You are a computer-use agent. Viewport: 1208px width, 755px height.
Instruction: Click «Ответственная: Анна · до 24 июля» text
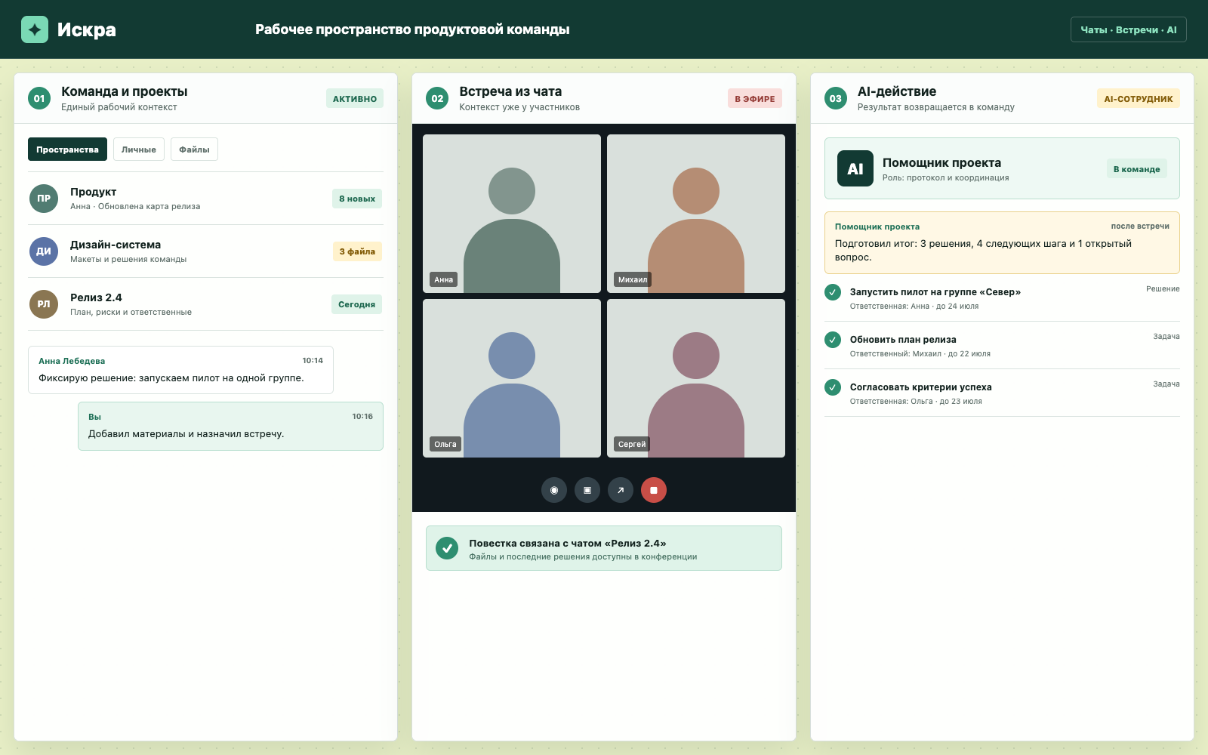[x=914, y=306]
